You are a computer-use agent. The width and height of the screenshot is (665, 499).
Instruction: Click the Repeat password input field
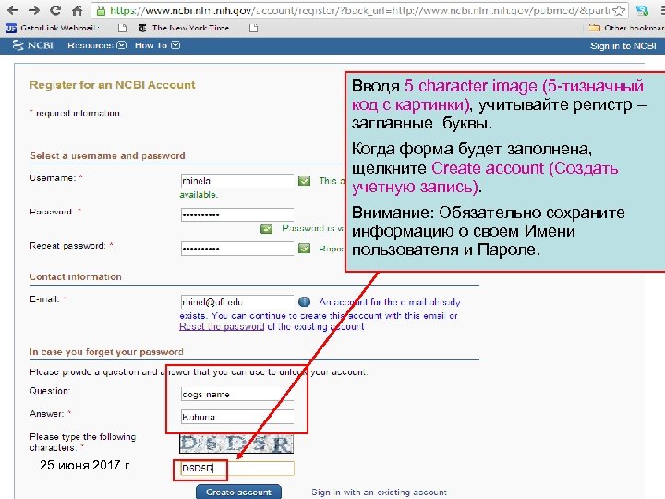click(237, 249)
